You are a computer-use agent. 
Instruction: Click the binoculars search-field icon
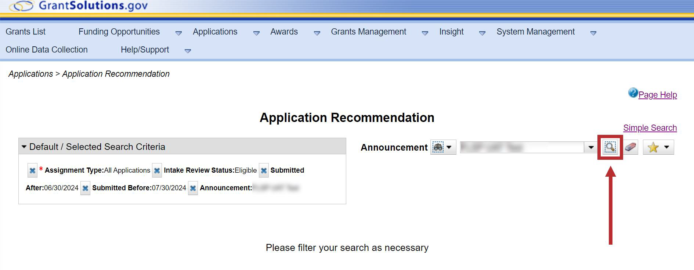(438, 147)
